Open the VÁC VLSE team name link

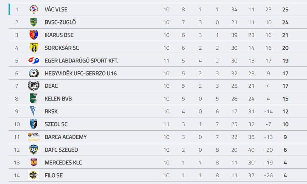(56, 10)
